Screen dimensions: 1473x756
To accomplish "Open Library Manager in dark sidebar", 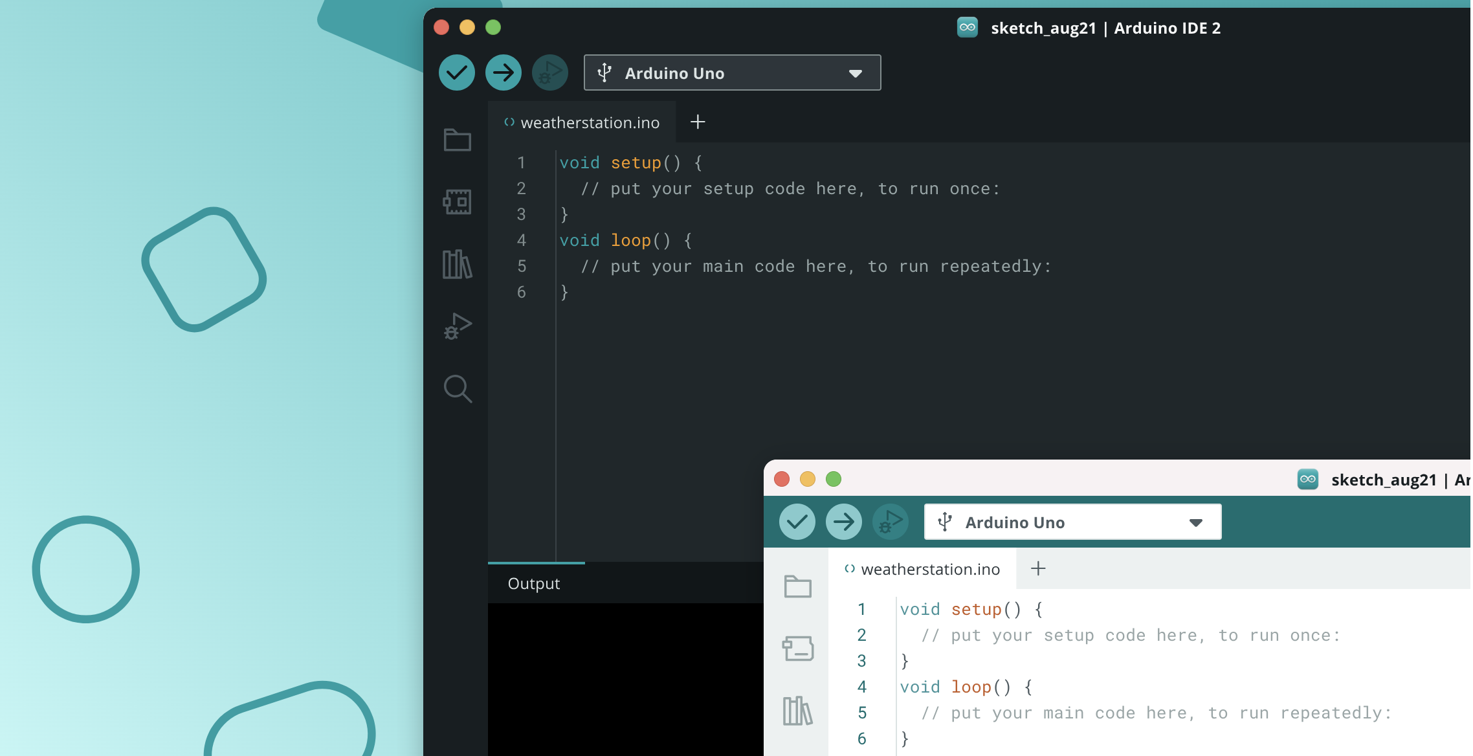I will 458,264.
